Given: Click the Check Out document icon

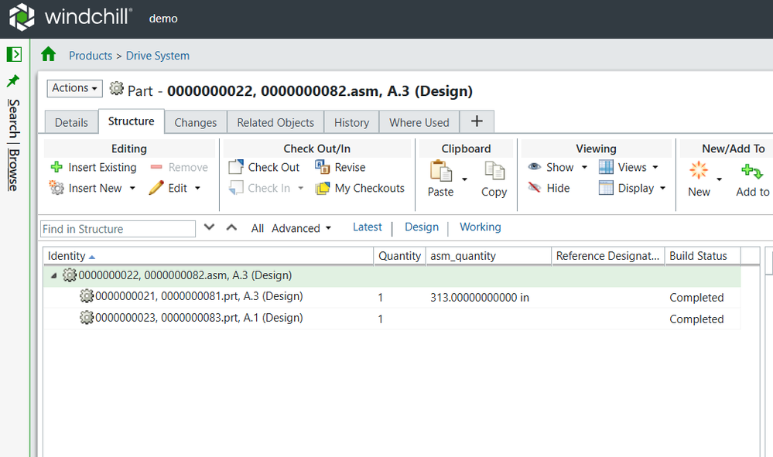Looking at the screenshot, I should 236,167.
